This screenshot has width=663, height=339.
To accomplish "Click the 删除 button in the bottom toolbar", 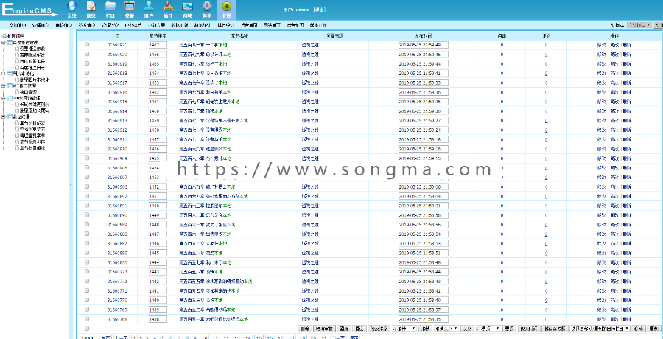I will [304, 329].
